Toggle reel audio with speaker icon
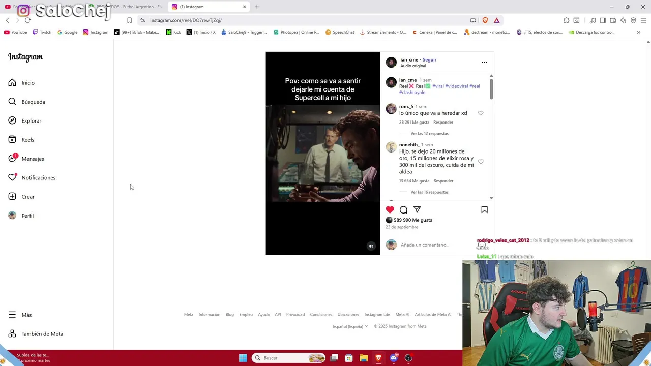Viewport: 651px width, 366px height. pyautogui.click(x=371, y=246)
